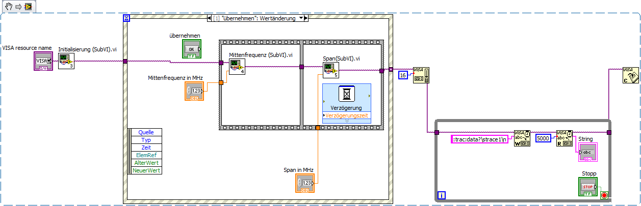641x206 pixels.
Task: Click the Zeit event data item
Action: pos(146,148)
